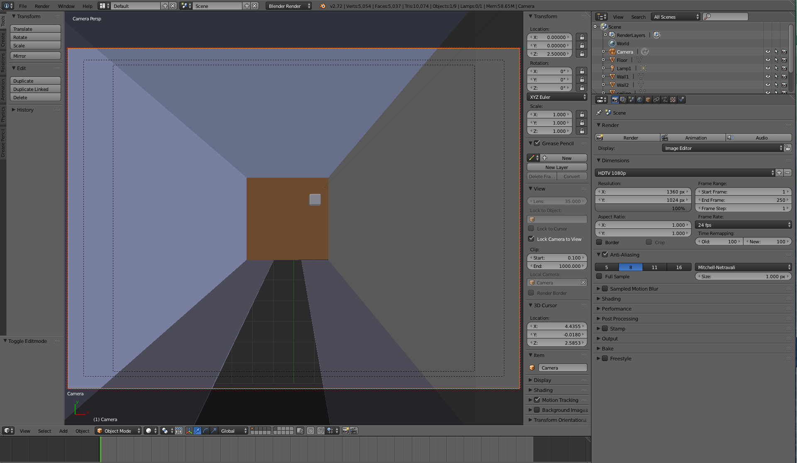797x463 pixels.
Task: Click Animation render button
Action: click(693, 137)
